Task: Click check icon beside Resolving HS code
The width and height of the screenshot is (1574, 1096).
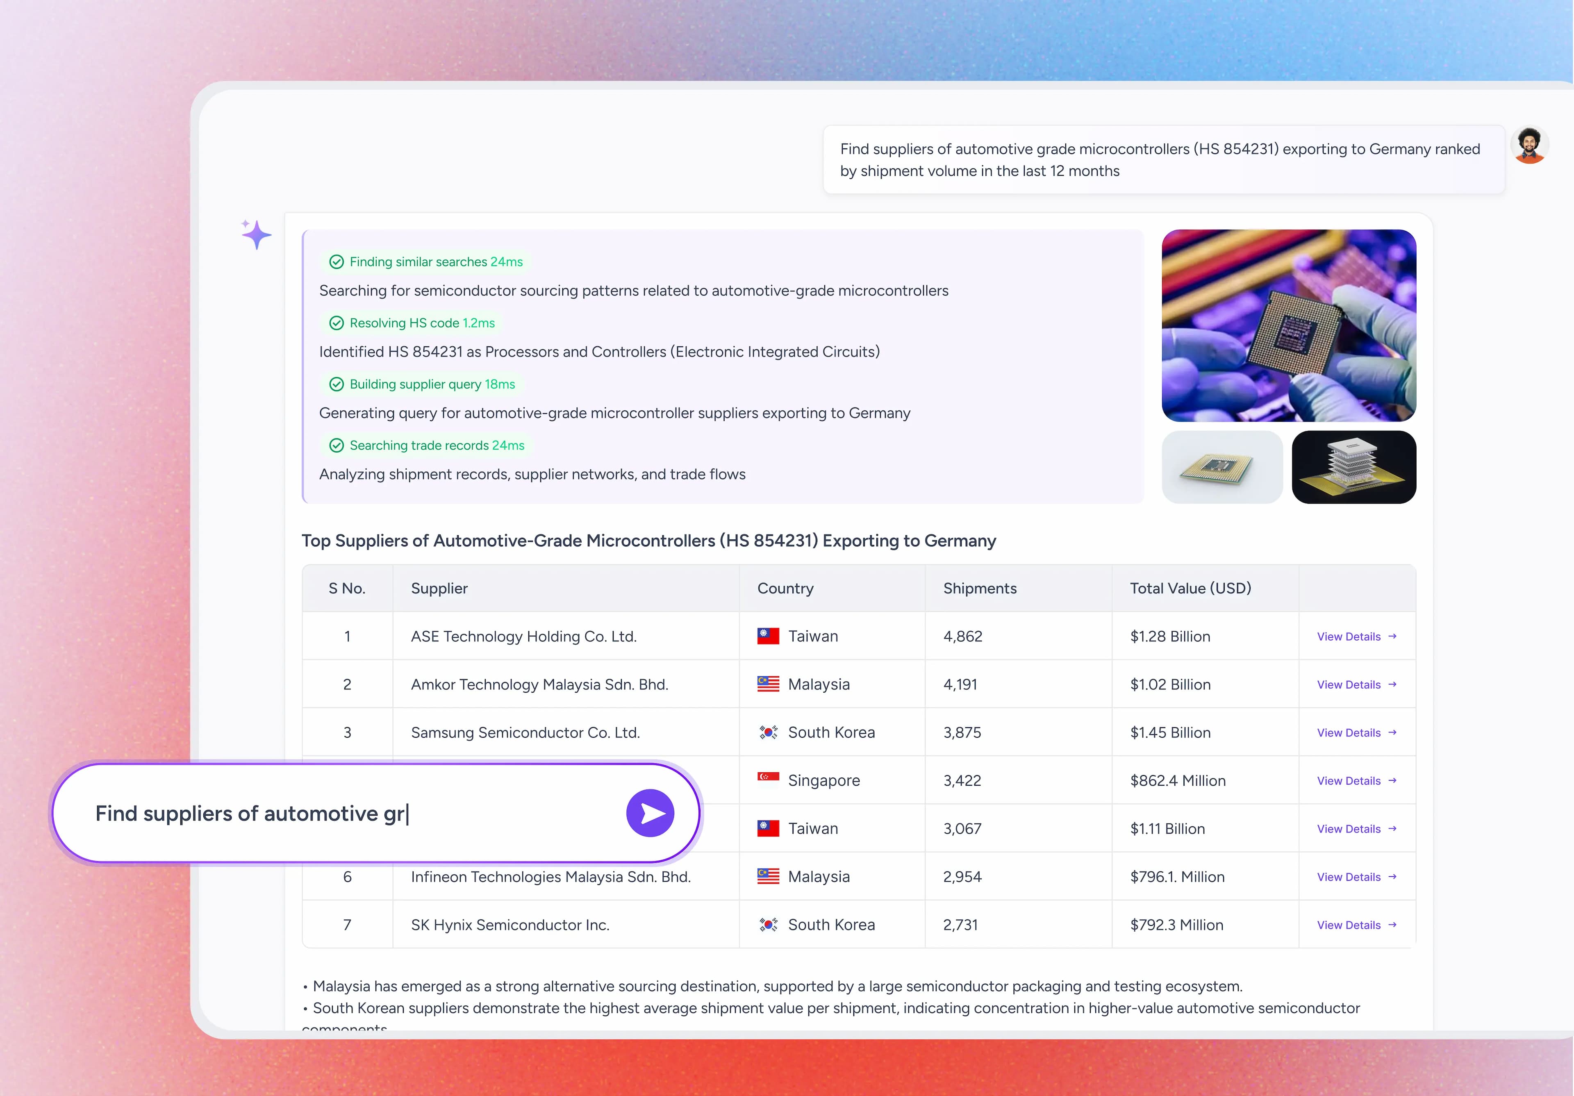Action: point(337,323)
